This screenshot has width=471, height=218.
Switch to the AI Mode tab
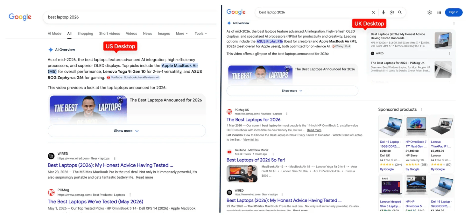tap(54, 34)
